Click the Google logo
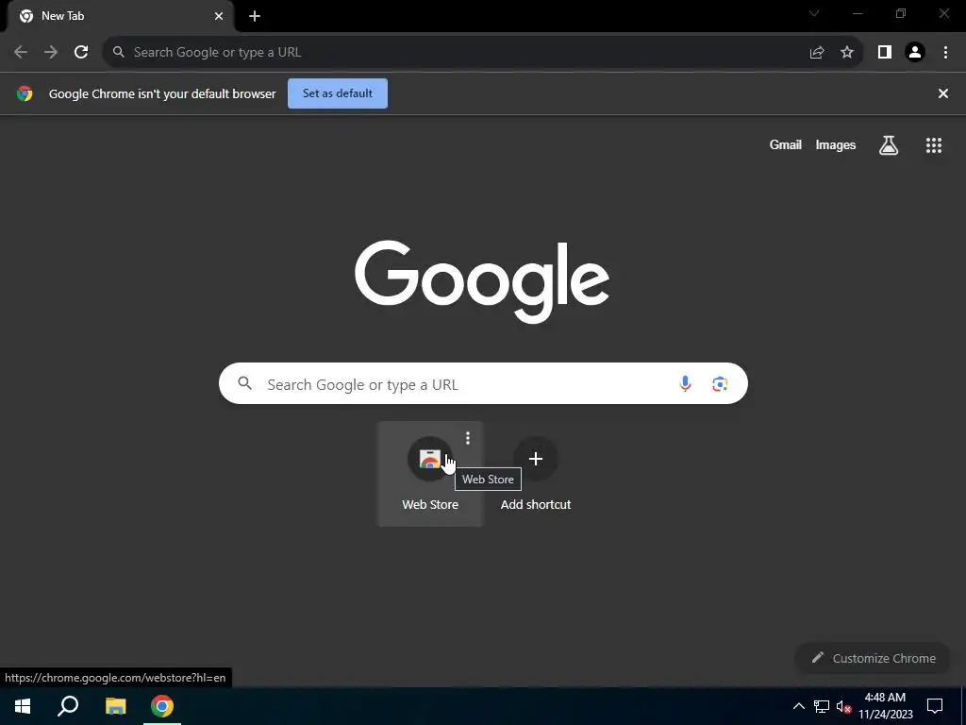 [482, 281]
